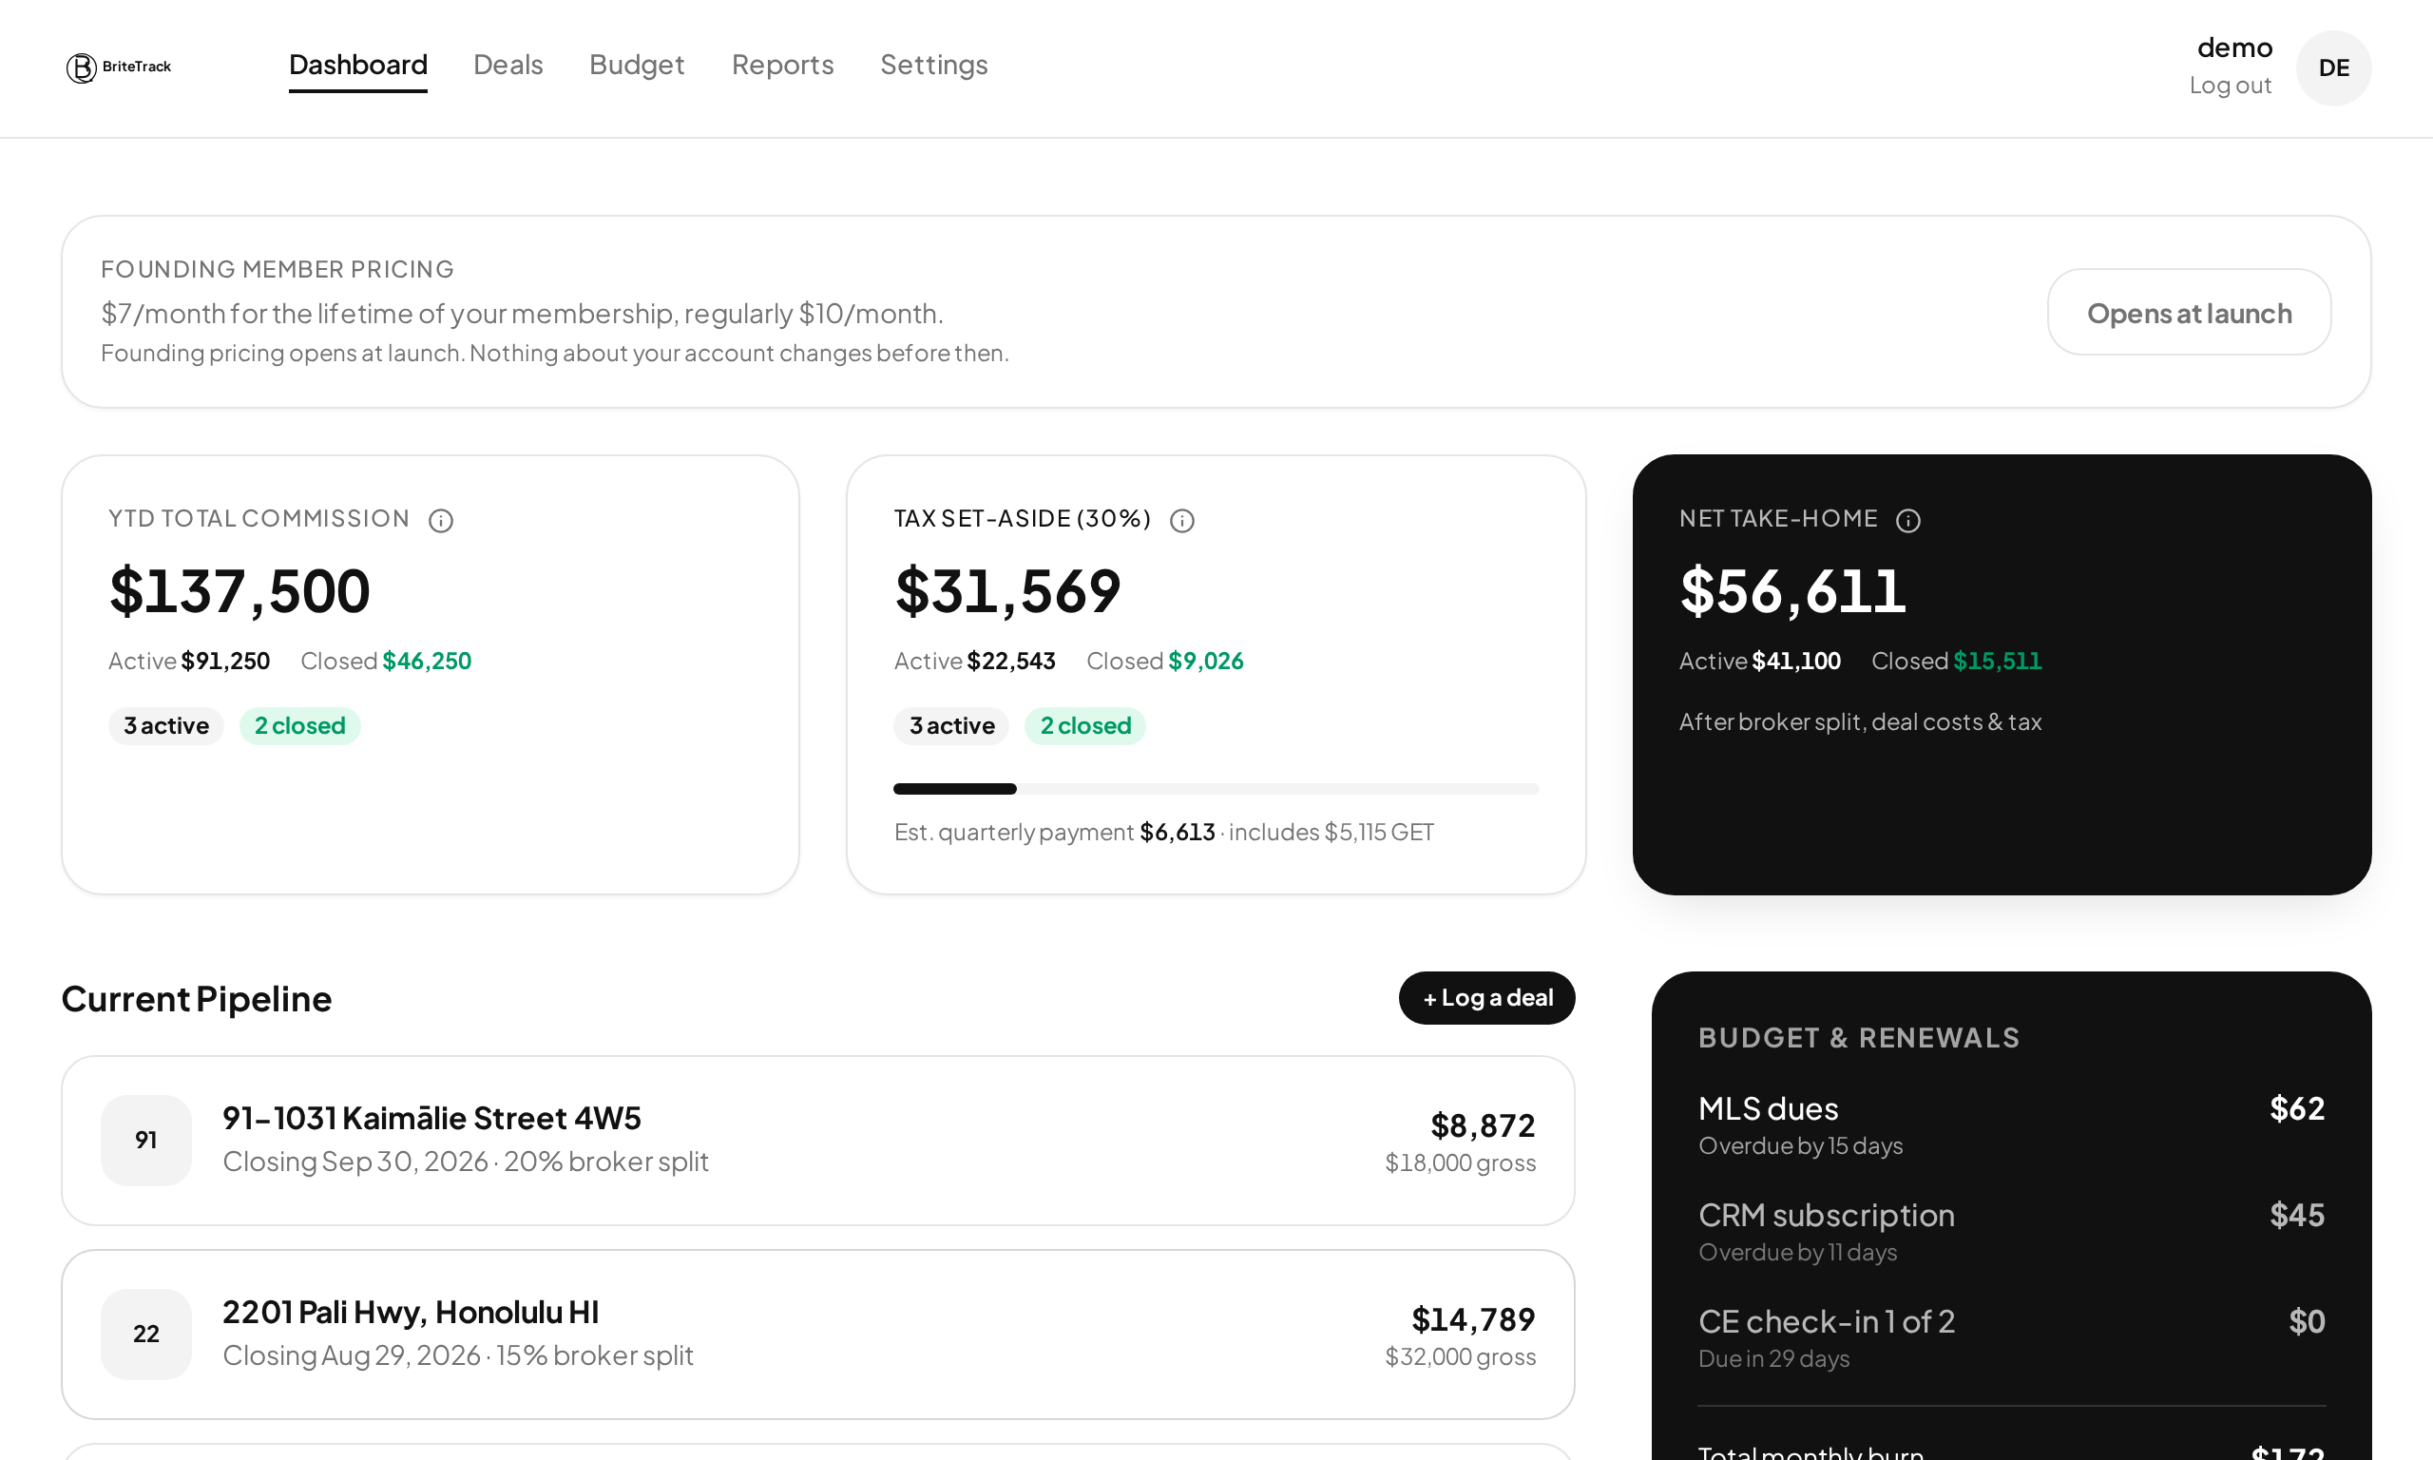Click the $137,500 YTD commission value

pyautogui.click(x=239, y=591)
